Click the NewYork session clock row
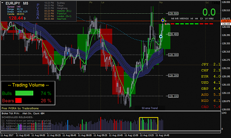This screenshot has height=138, width=231. tap(55, 19)
